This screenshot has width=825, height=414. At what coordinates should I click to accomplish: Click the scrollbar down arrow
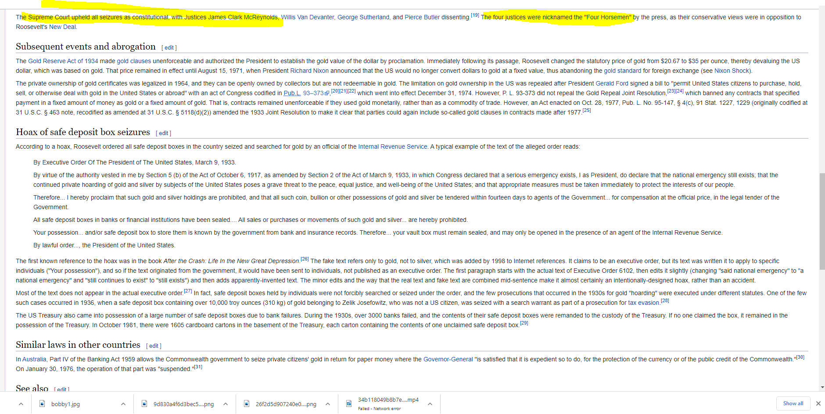[821, 388]
